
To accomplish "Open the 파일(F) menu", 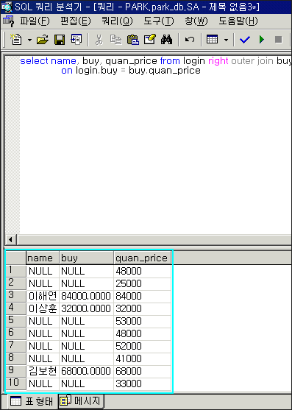I will pyautogui.click(x=35, y=21).
